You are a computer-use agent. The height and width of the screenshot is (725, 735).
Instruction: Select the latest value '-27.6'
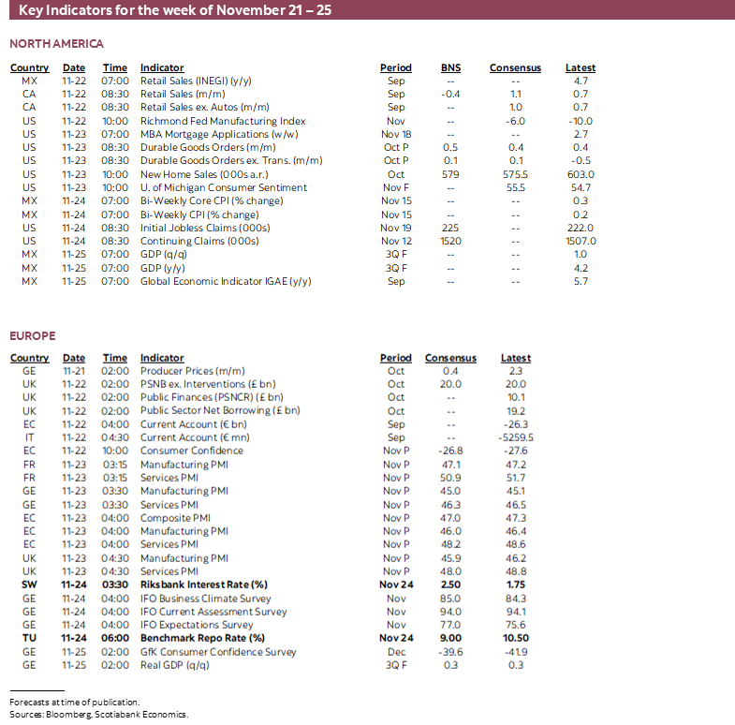516,451
